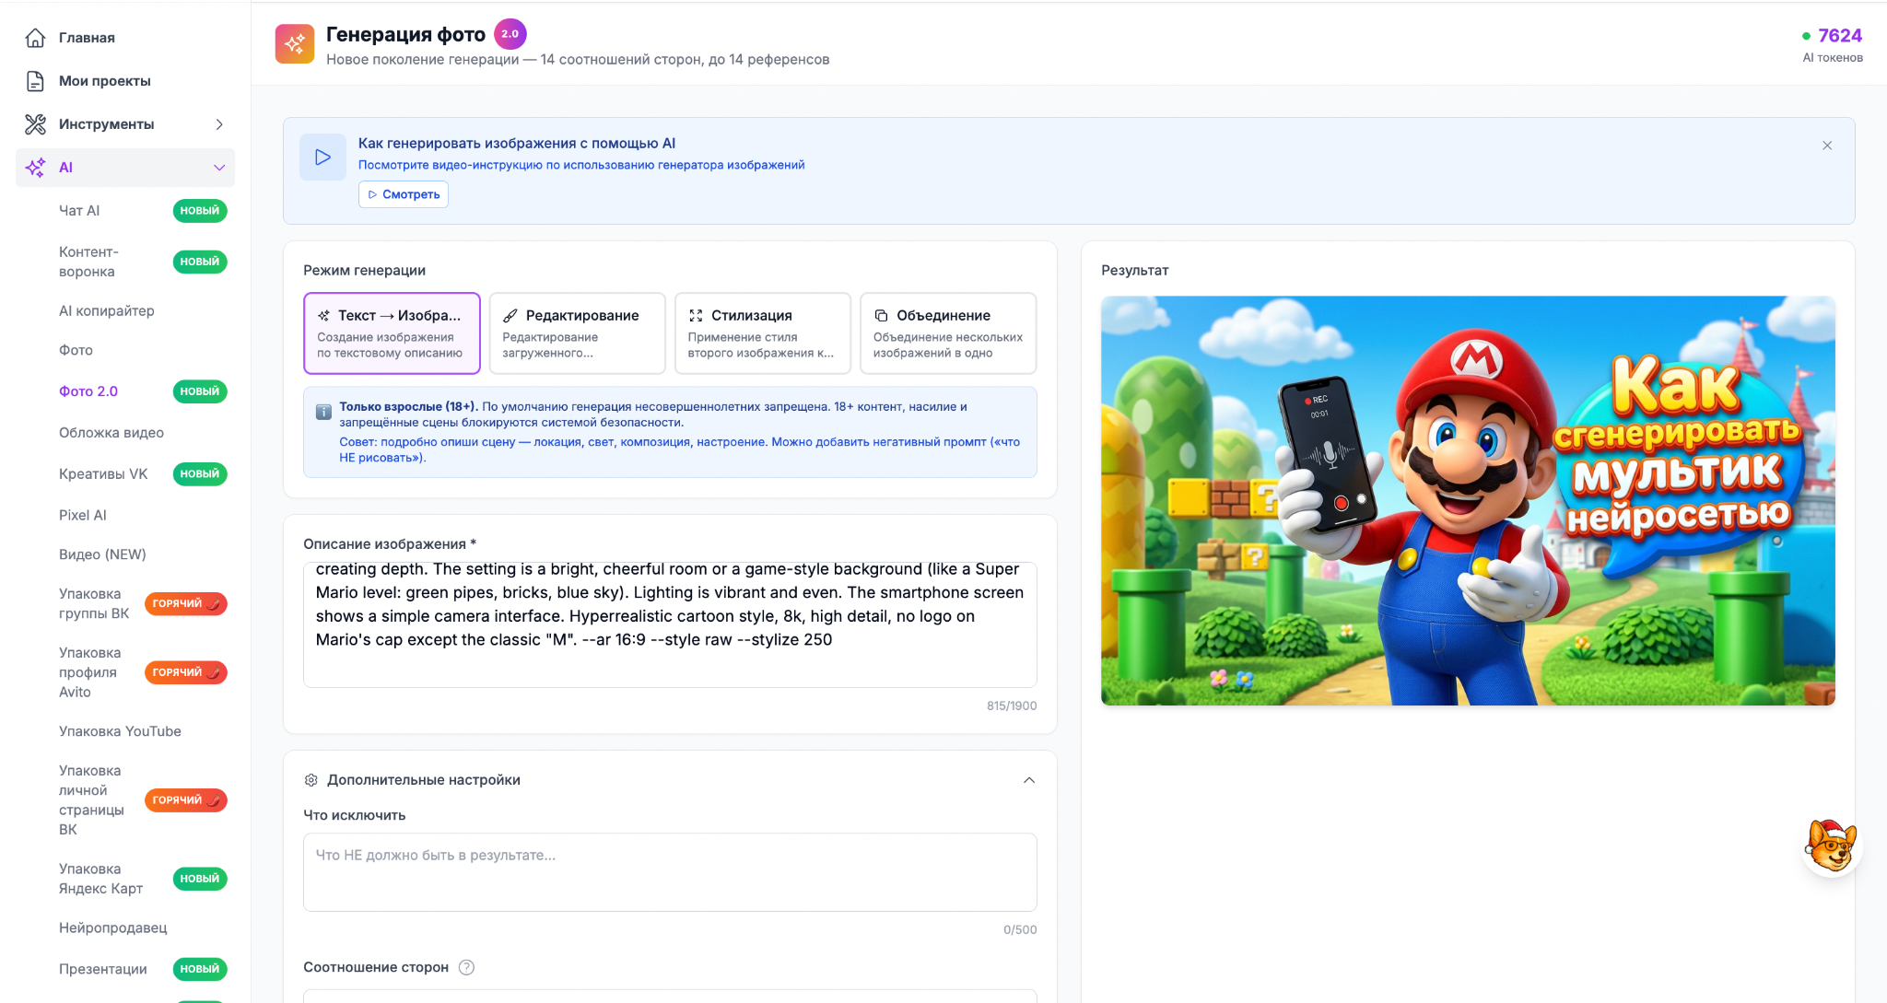Expand the Инструменты submenu chevron
1887x1003 pixels.
pyautogui.click(x=219, y=124)
